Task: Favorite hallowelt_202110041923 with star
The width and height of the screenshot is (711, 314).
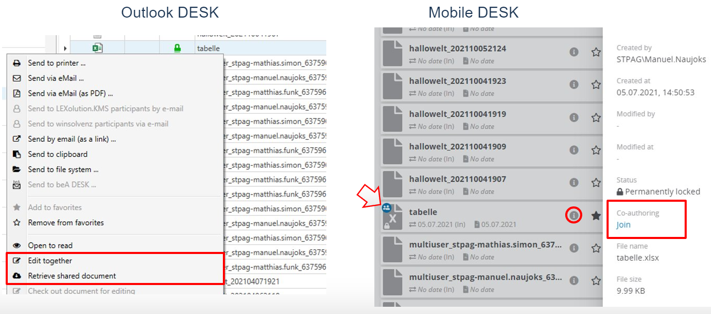Action: coord(596,84)
